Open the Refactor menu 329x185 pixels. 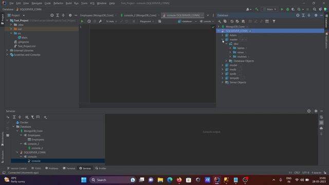(58, 3)
